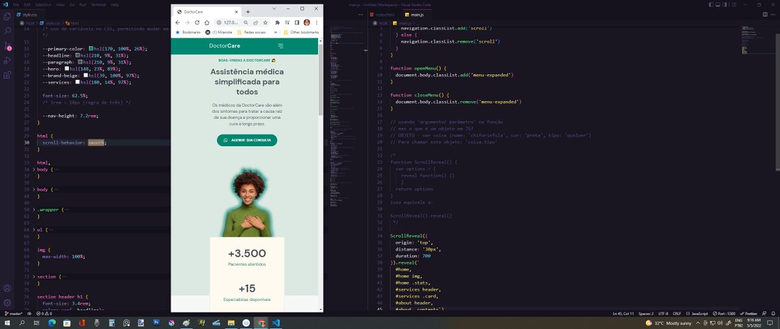
Task: Open a new Chrome tab with plus
Action: pyautogui.click(x=248, y=11)
